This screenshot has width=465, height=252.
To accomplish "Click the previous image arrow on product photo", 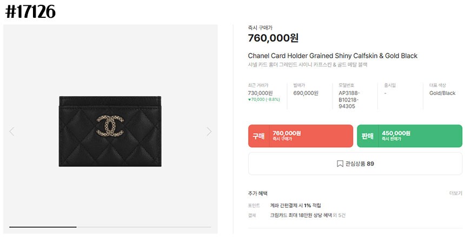I will point(12,131).
